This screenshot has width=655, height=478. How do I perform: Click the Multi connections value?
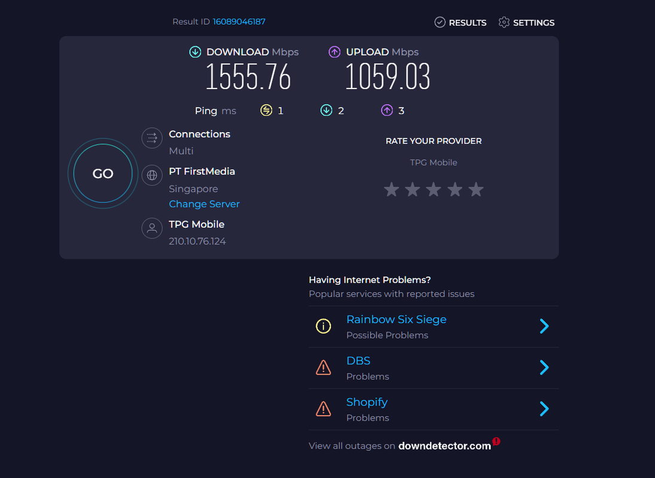[181, 151]
